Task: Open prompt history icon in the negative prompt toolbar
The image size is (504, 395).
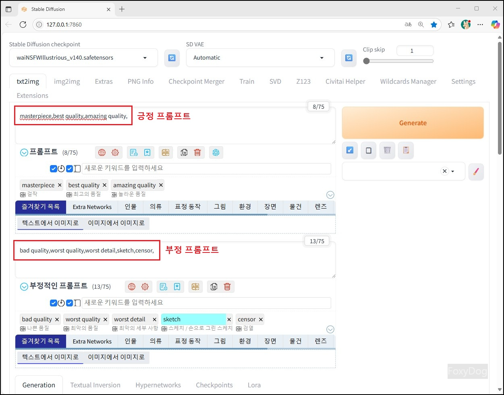Action: (x=164, y=287)
